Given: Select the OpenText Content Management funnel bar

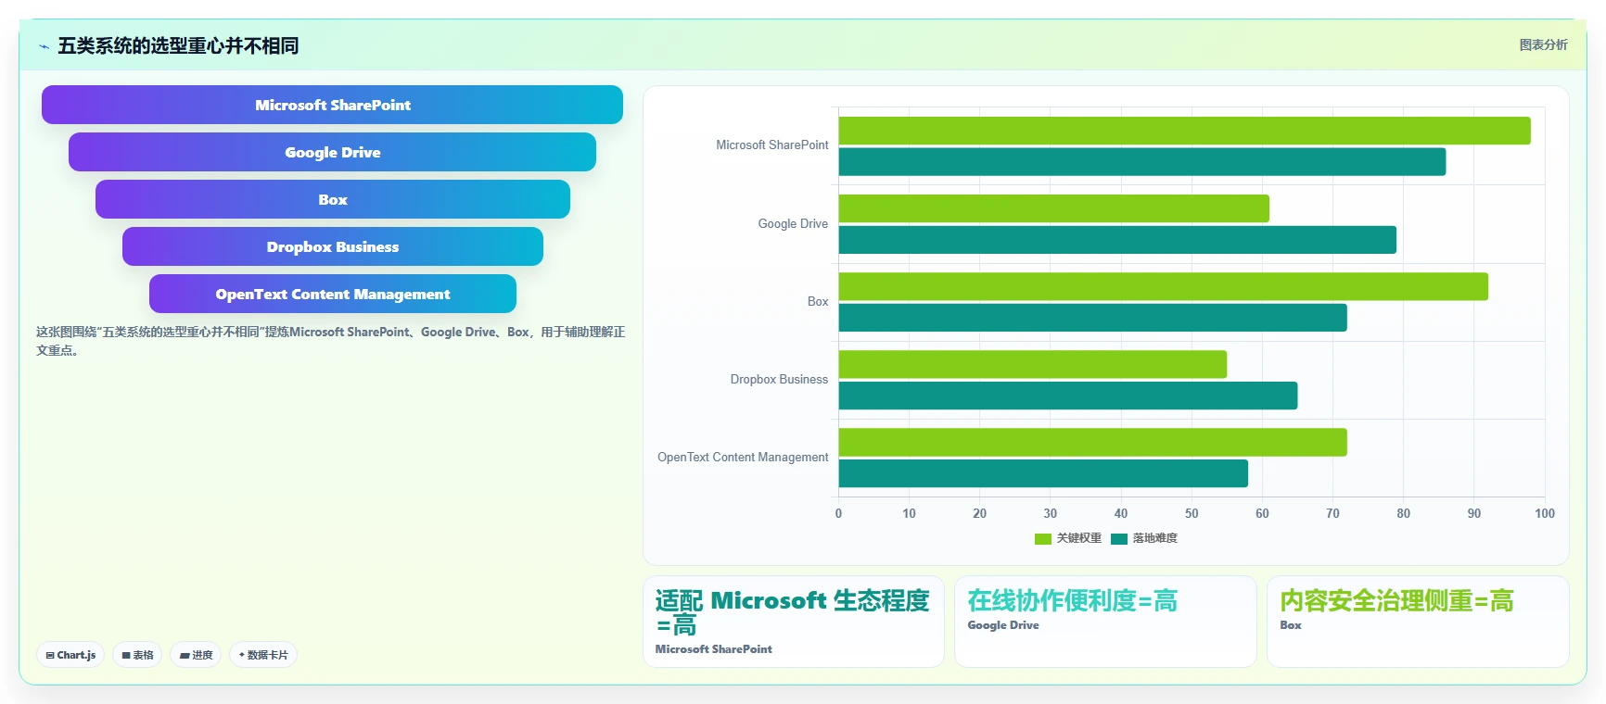Looking at the screenshot, I should (332, 294).
